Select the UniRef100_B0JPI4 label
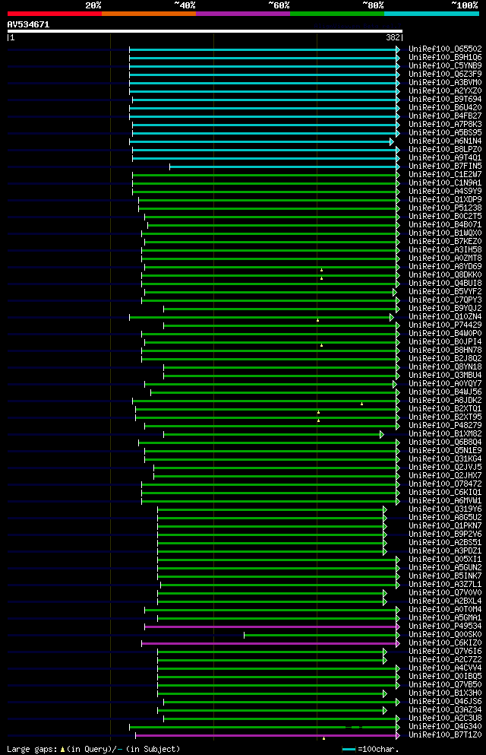486x755 pixels. tap(445, 342)
